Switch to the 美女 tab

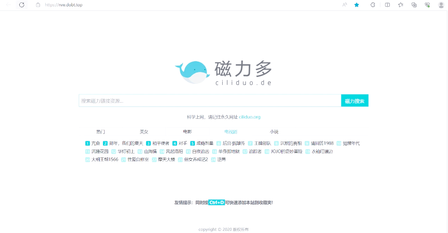(144, 132)
